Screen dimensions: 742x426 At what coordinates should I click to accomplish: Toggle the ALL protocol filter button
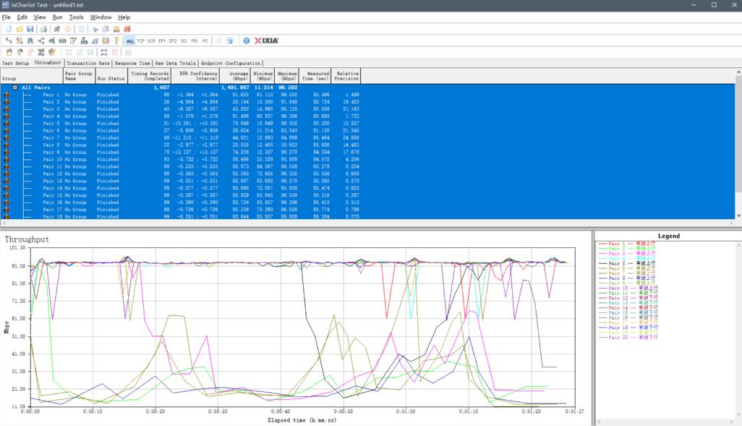tap(130, 41)
